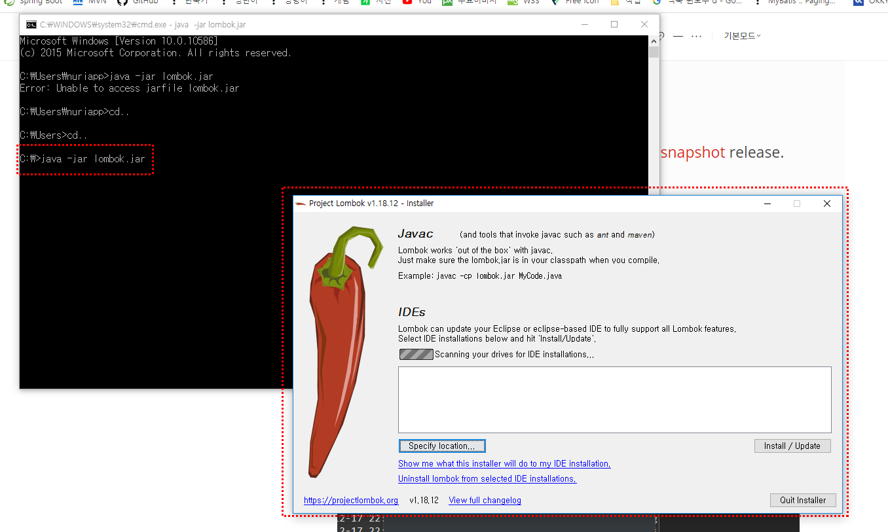Image resolution: width=888 pixels, height=532 pixels.
Task: Click the empty IDE installations list box
Action: [x=615, y=399]
